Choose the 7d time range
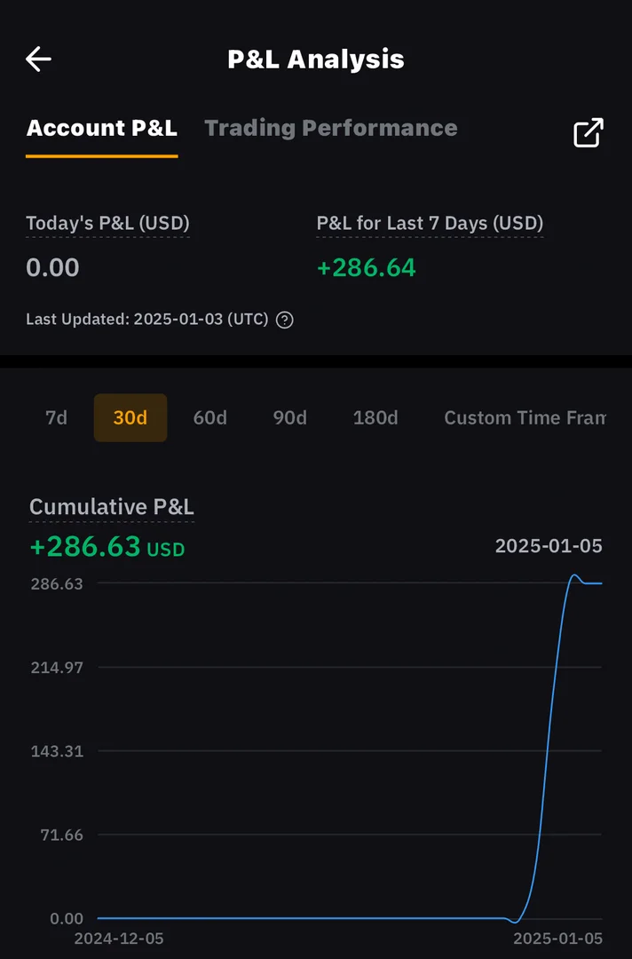The height and width of the screenshot is (959, 632). [x=56, y=417]
